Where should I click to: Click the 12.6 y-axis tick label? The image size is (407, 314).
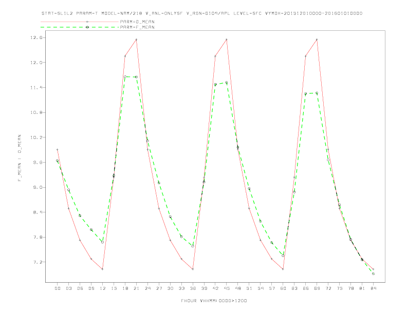point(36,37)
